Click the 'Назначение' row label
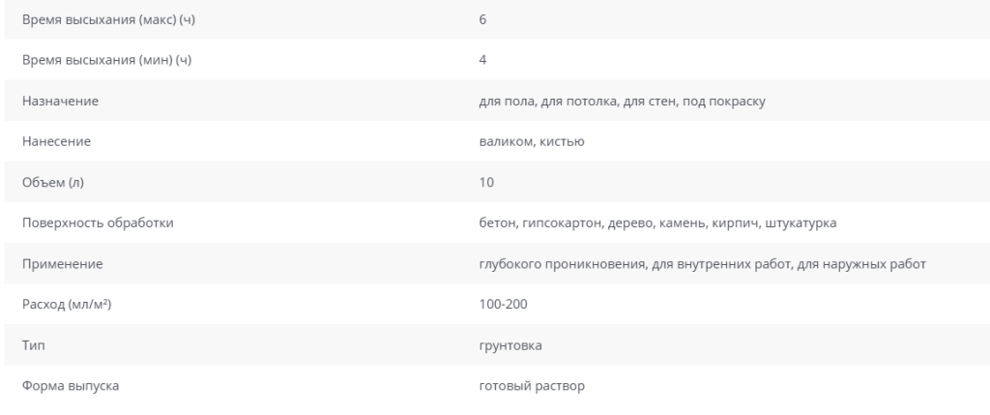990x415 pixels. 60,101
